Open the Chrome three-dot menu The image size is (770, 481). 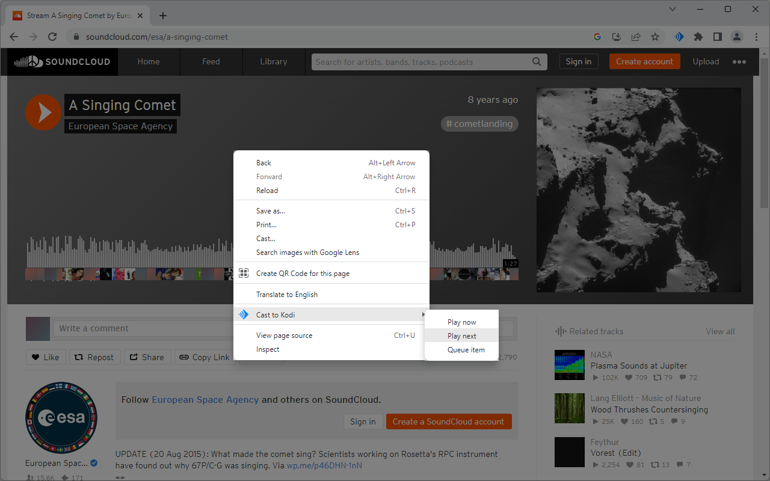(756, 37)
